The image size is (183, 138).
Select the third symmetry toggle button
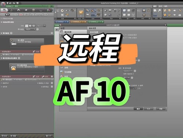click(34, 26)
